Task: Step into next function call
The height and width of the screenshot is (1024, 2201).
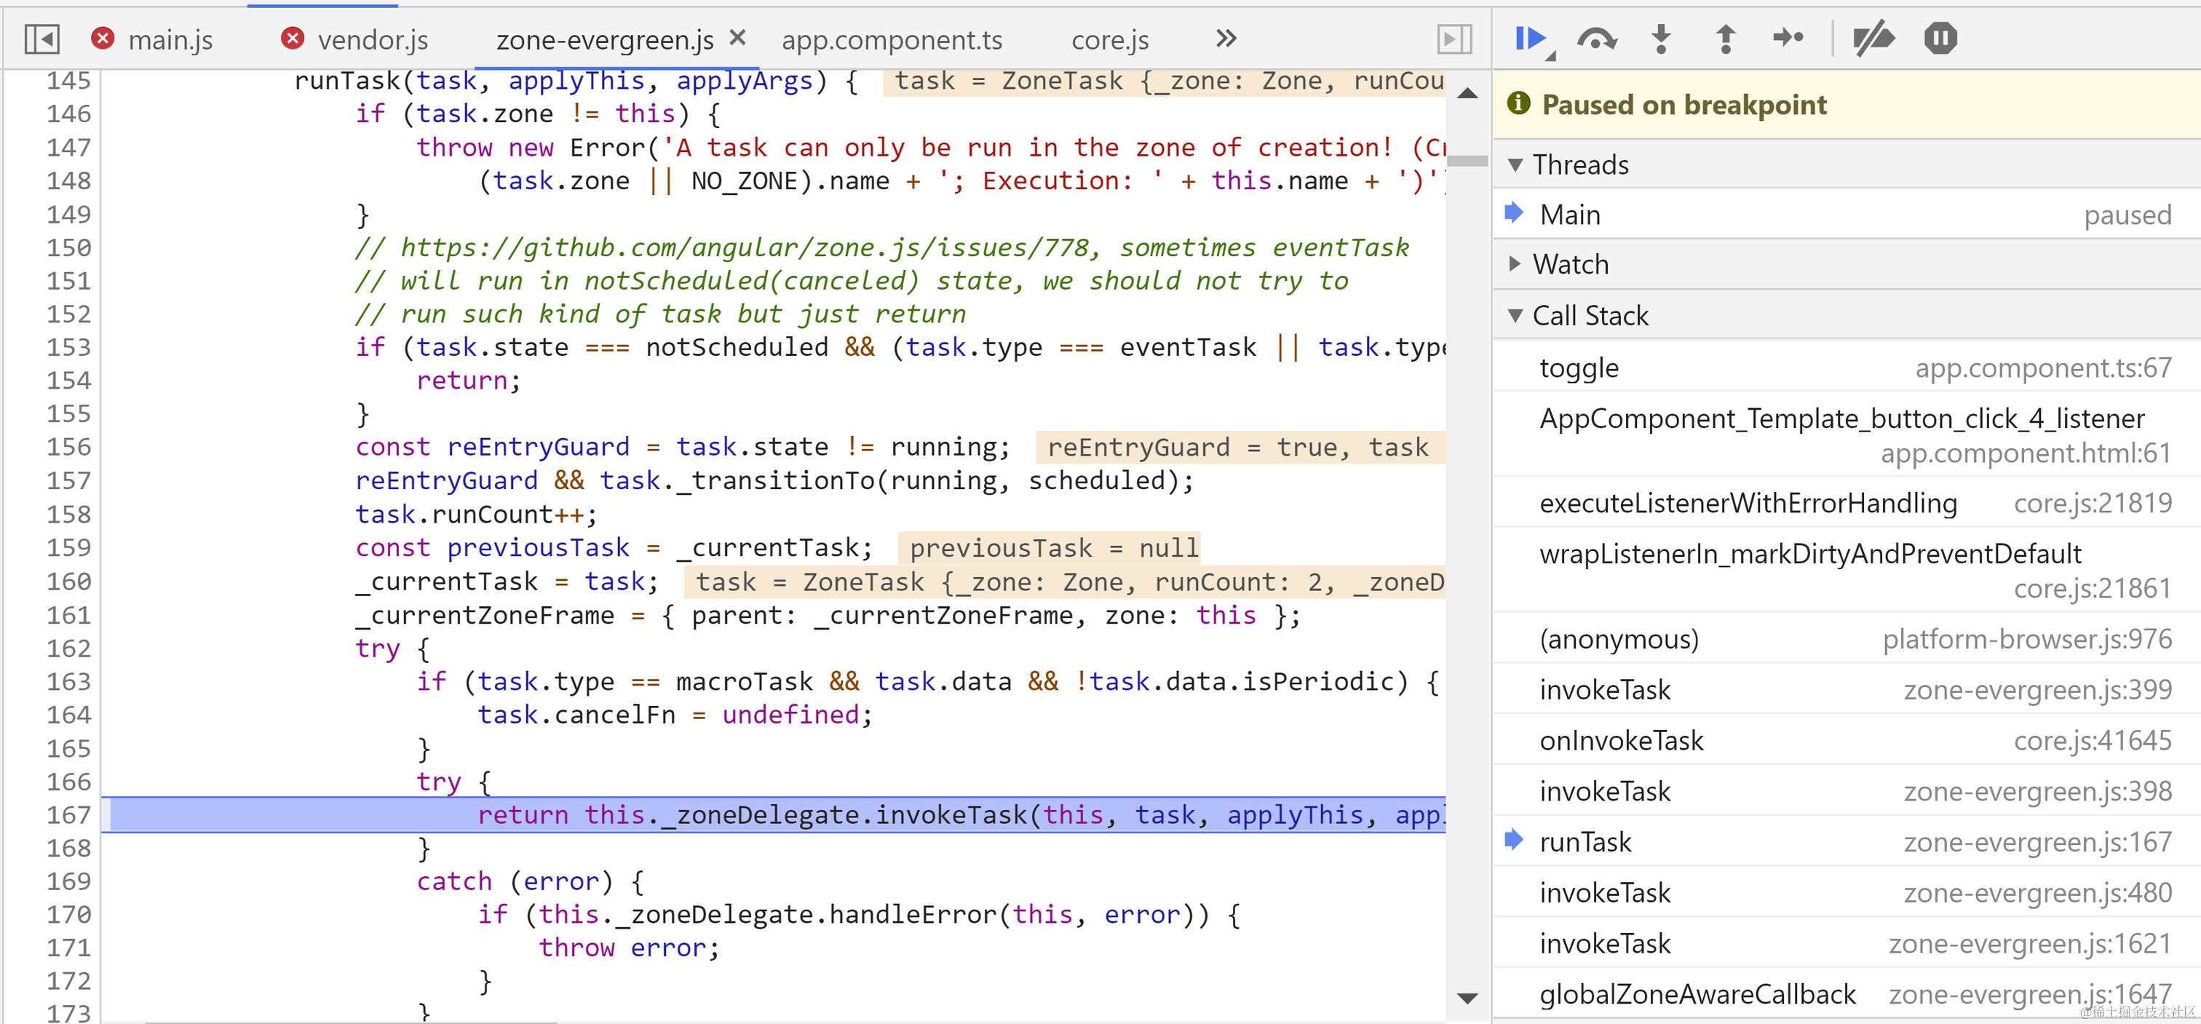Action: 1661,39
